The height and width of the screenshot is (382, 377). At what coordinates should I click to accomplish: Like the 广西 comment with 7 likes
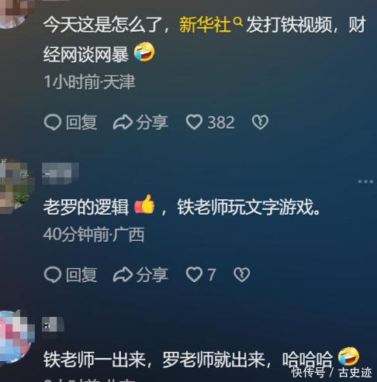[x=201, y=274]
